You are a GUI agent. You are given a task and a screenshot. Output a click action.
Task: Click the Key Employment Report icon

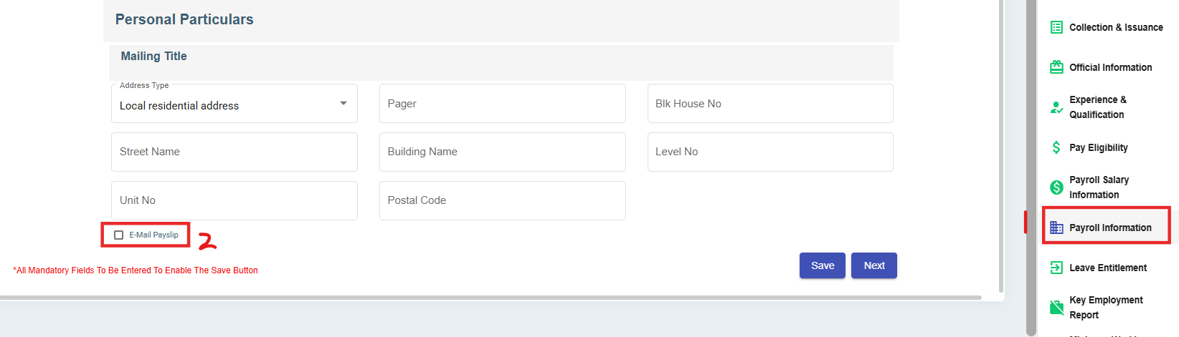(x=1056, y=308)
